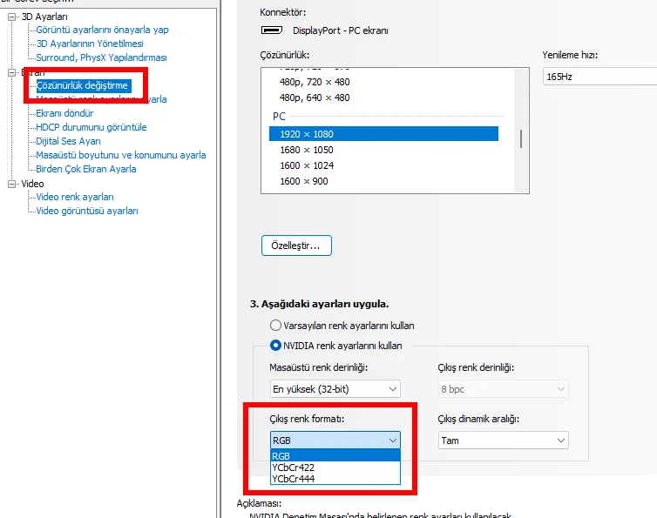Image resolution: width=657 pixels, height=518 pixels.
Task: Open Ekranı döndür page
Action: 64,113
